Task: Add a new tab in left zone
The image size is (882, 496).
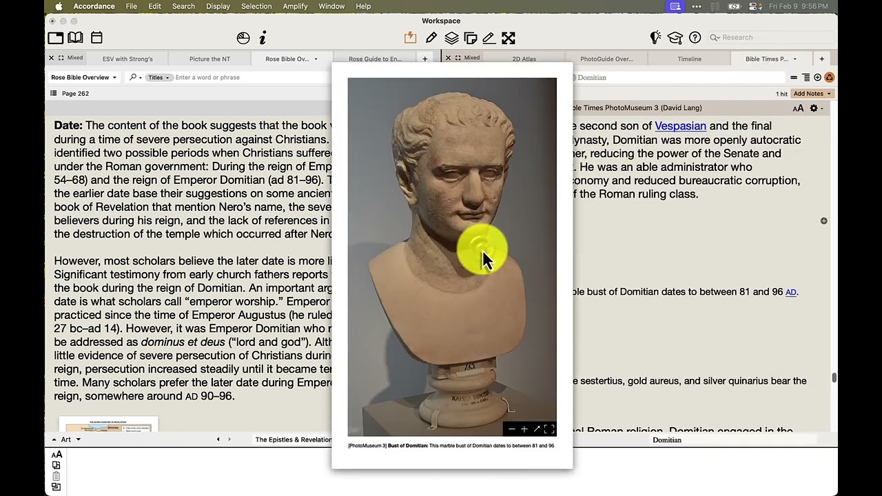Action: [424, 59]
